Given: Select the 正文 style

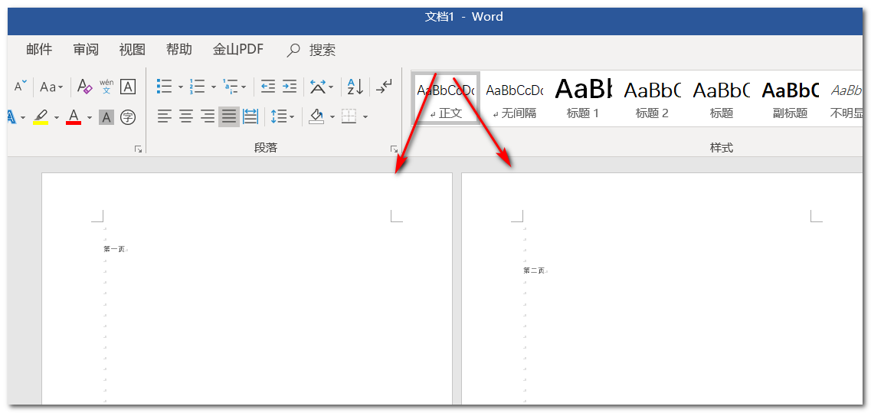Looking at the screenshot, I should click(x=446, y=98).
